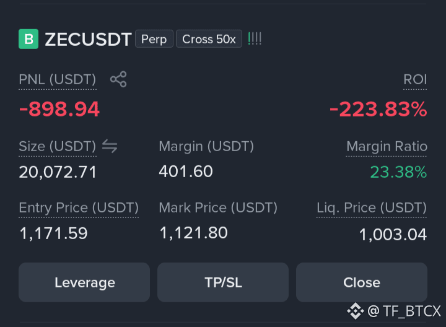Click the PNL share icon
This screenshot has width=446, height=327.
pyautogui.click(x=118, y=79)
